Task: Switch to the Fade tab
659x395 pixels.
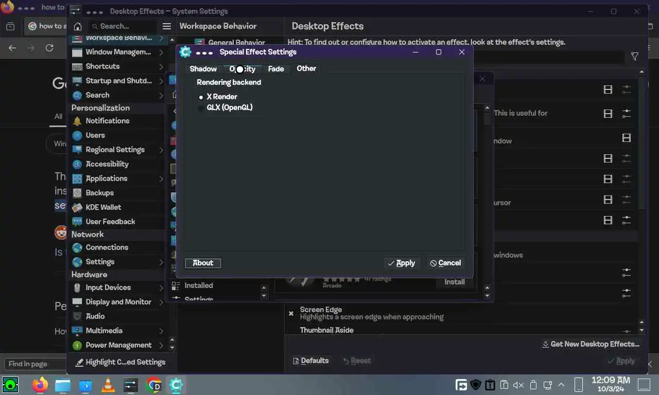Action: point(276,69)
